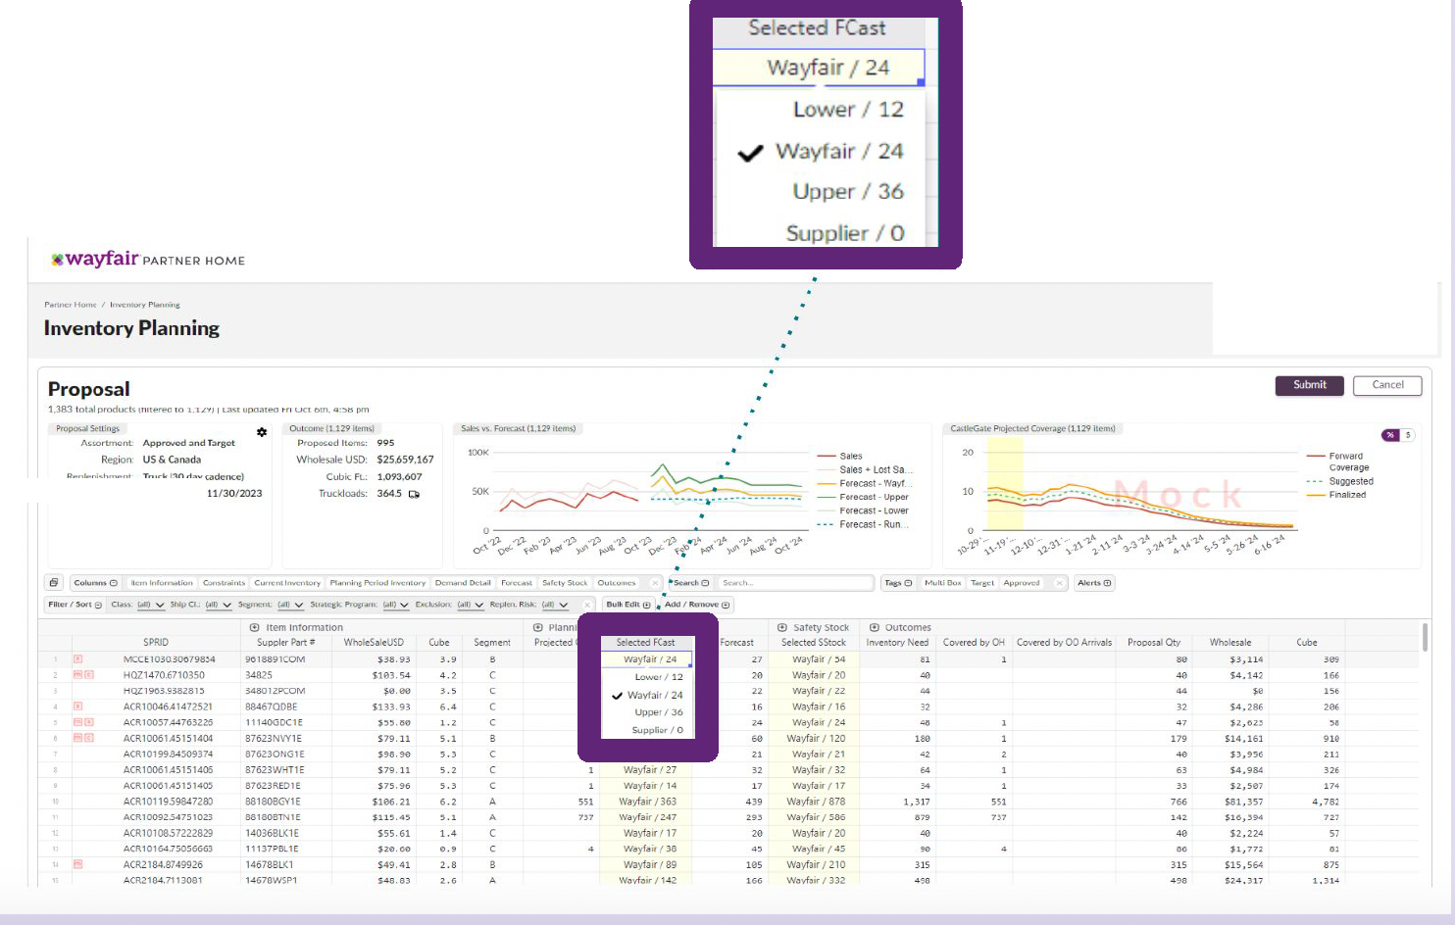This screenshot has height=925, width=1455.
Task: Click the Sales legend swatch
Action: tap(825, 457)
